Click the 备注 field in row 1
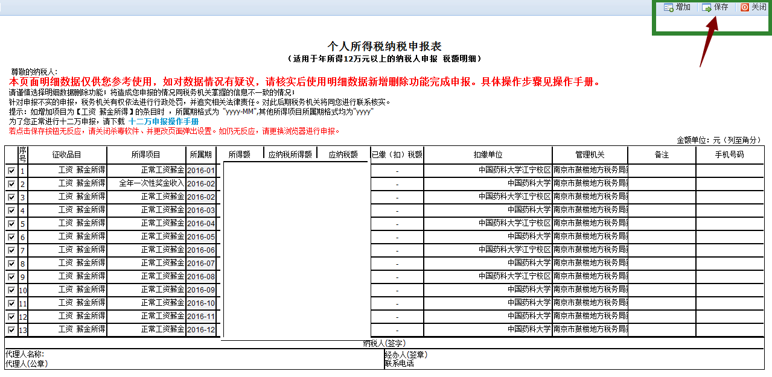This screenshot has height=377, width=772. (662, 170)
